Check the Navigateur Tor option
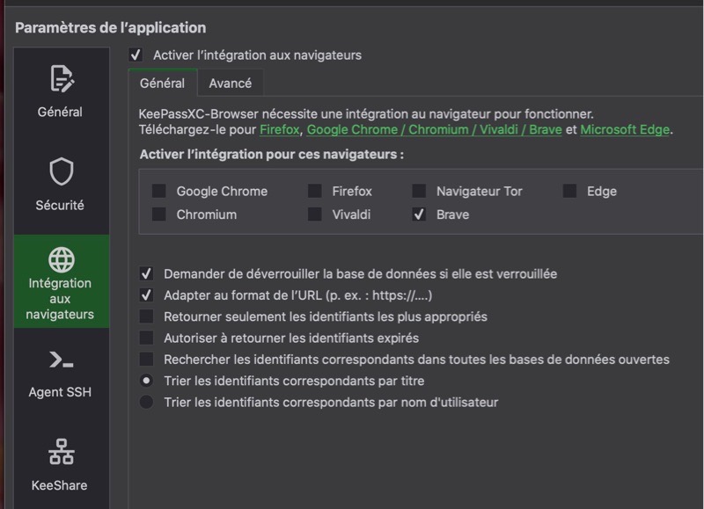Image resolution: width=704 pixels, height=509 pixels. pyautogui.click(x=419, y=192)
